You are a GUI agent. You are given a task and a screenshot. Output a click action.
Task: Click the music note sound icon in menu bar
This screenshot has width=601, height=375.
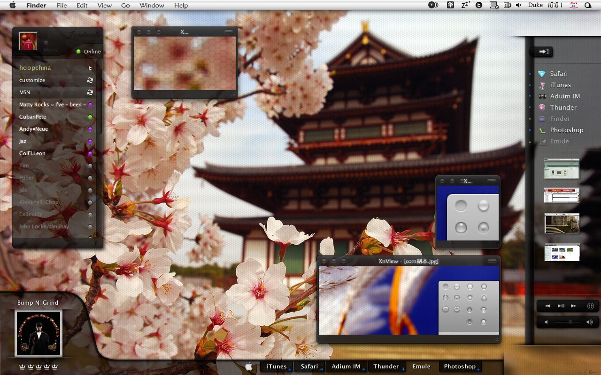pos(507,5)
